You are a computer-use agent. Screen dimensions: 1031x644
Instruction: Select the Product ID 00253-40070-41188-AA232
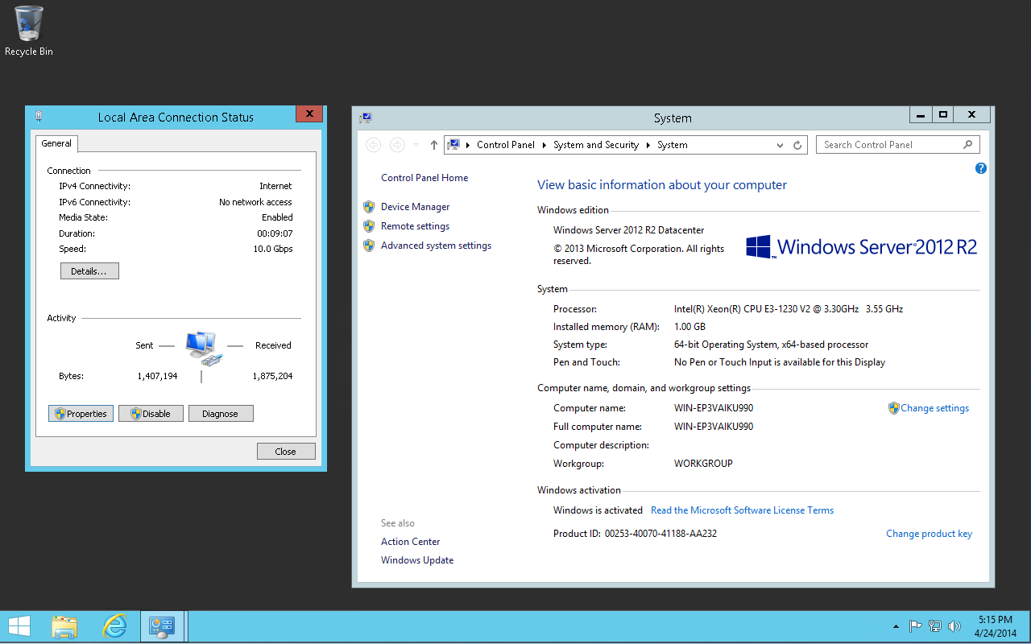point(660,534)
